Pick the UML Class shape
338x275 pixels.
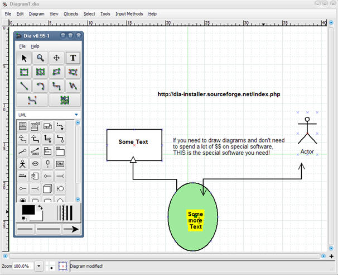(22, 126)
